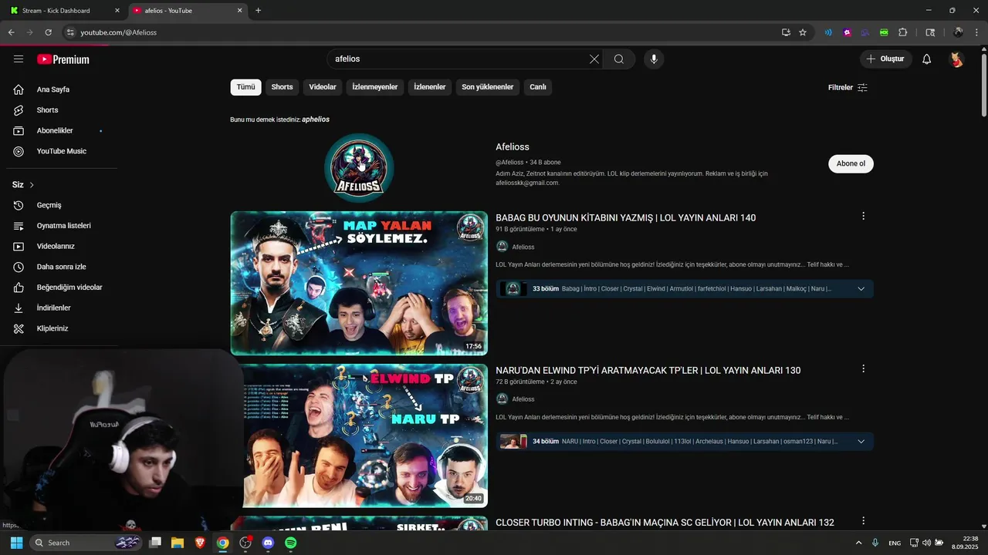This screenshot has width=988, height=555.
Task: Bookmark this page with the star icon
Action: 803,32
